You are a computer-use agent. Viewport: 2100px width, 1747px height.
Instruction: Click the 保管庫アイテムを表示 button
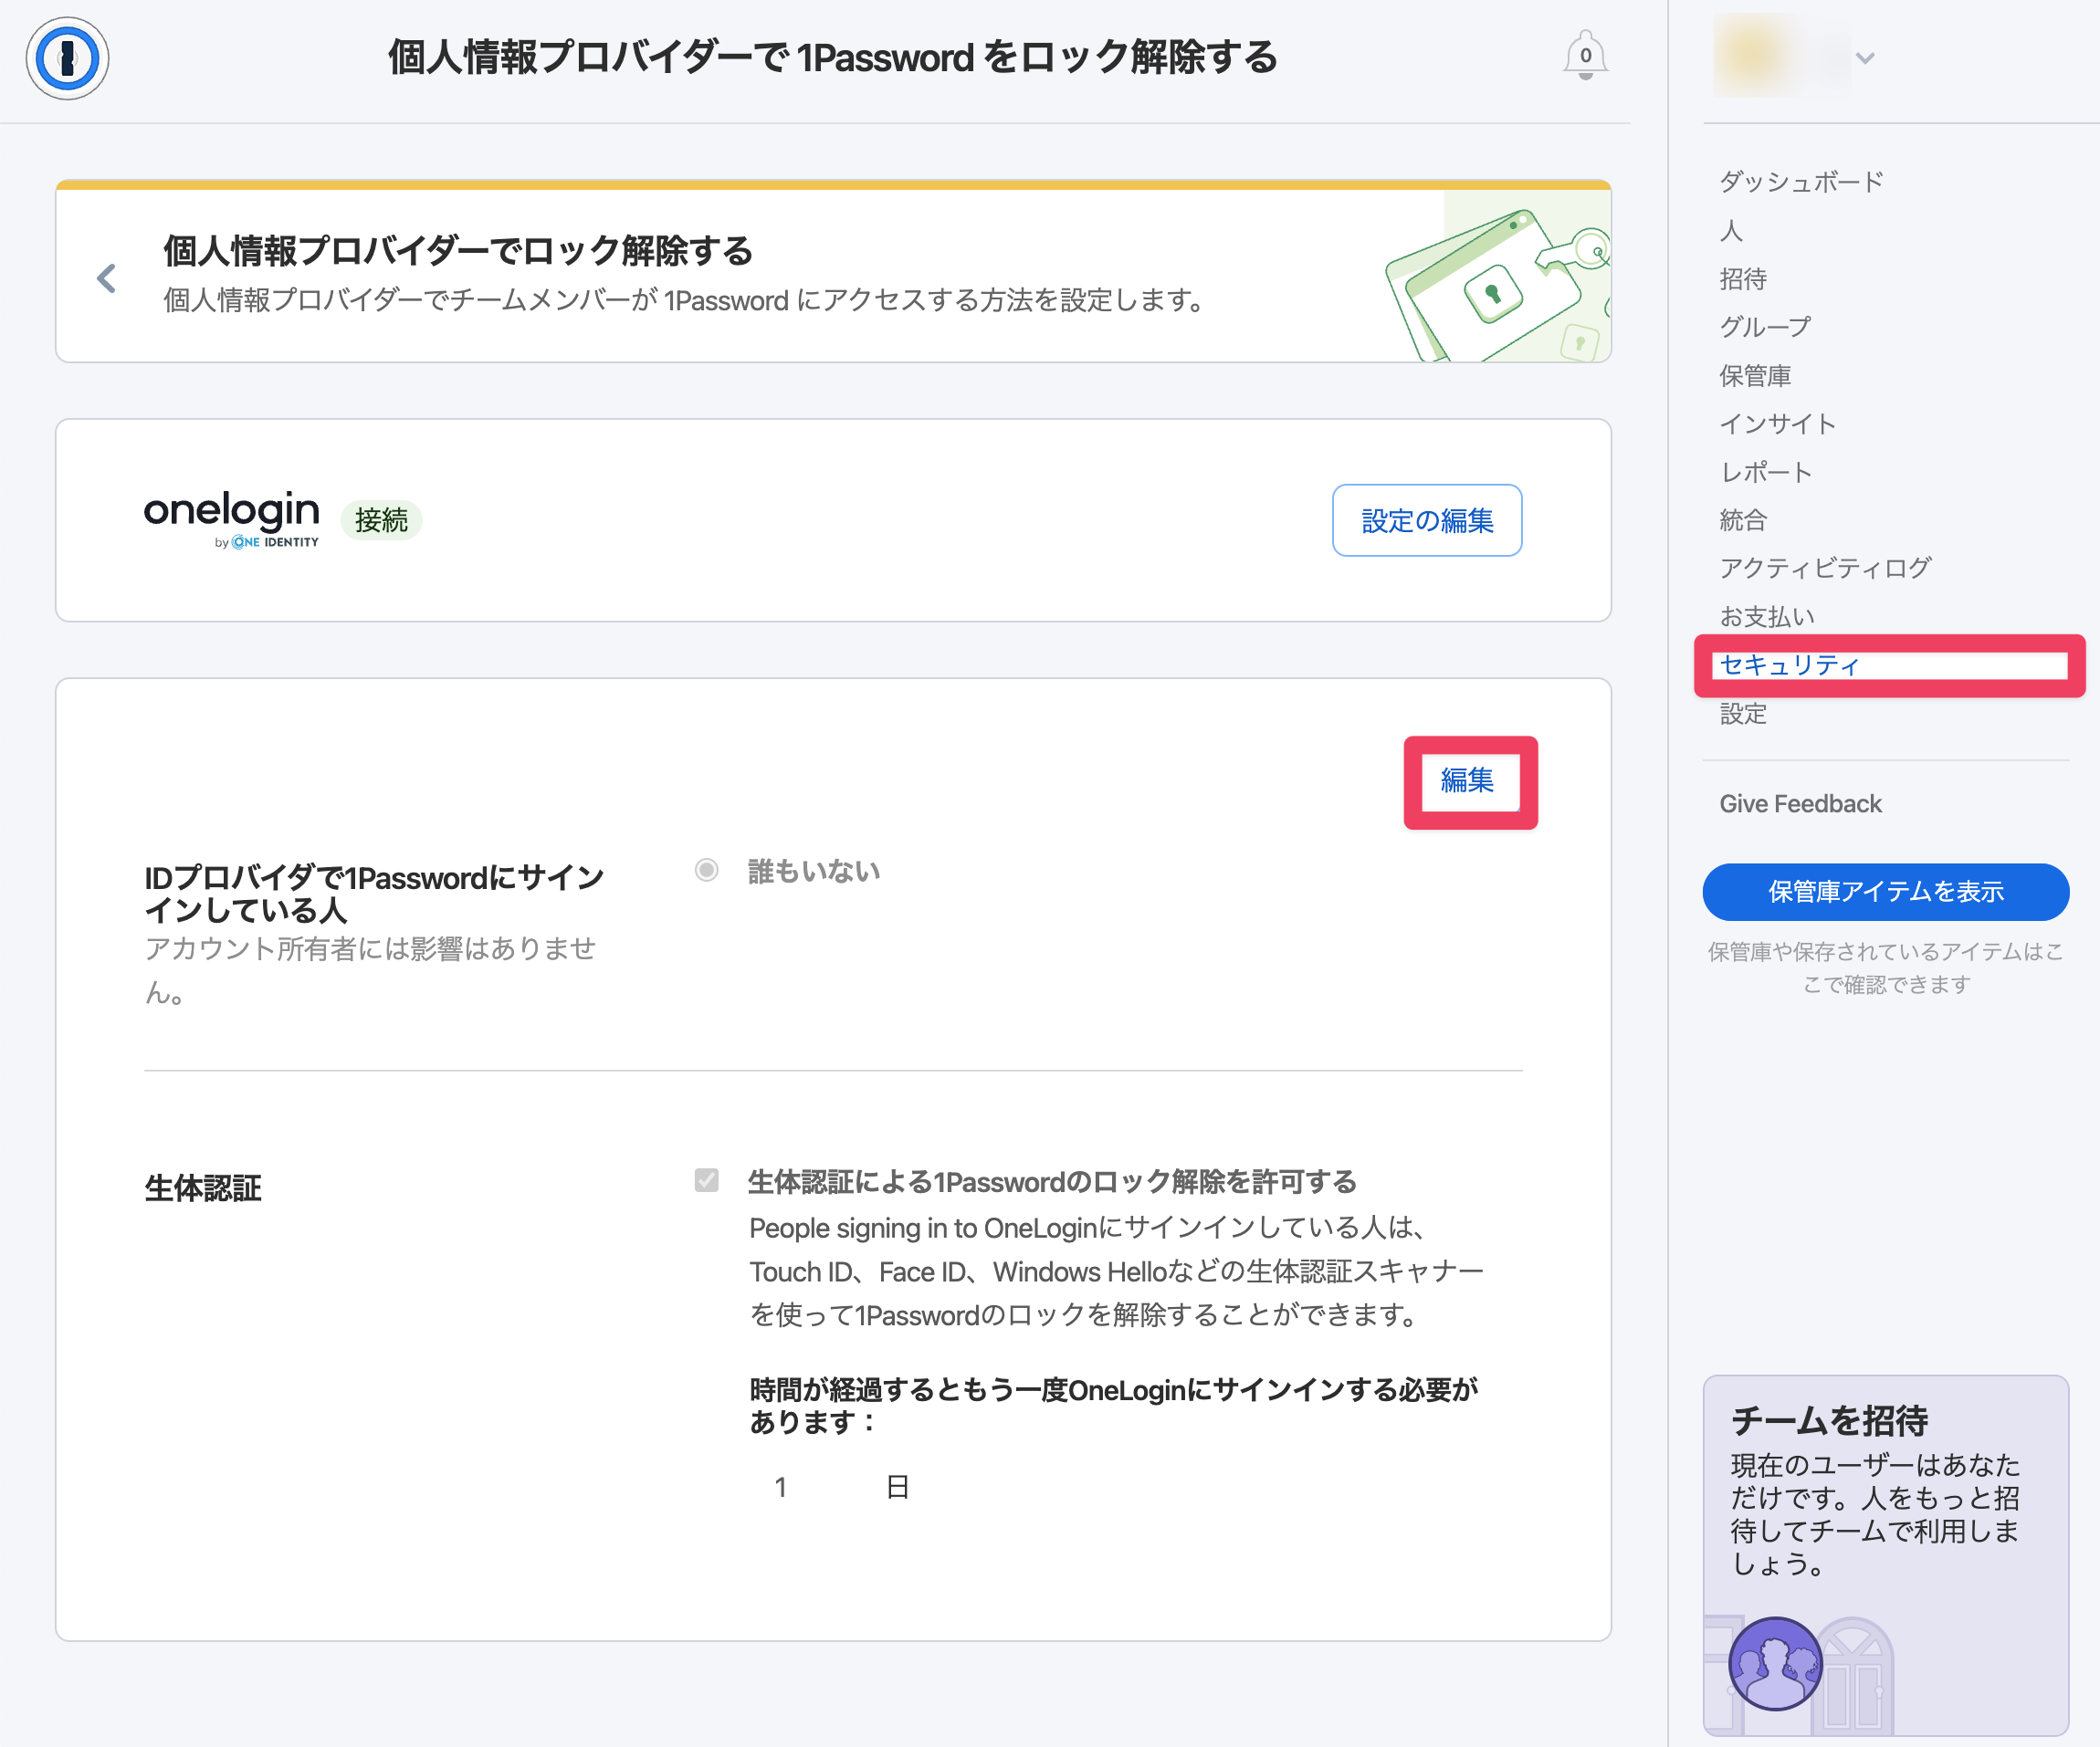1885,892
